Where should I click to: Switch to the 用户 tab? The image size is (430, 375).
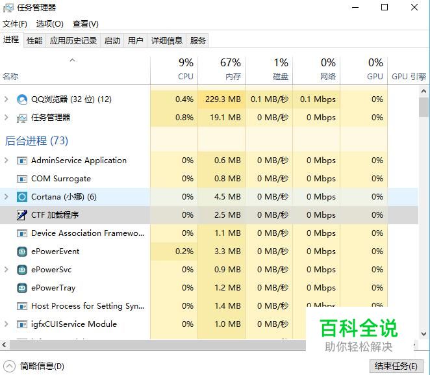click(136, 41)
